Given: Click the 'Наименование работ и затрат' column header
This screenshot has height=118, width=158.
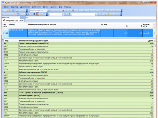Looking at the screenshot, I should [x=42, y=25].
